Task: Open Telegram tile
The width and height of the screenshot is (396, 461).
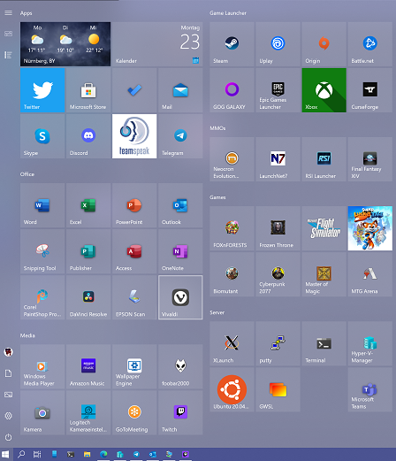Action: click(x=180, y=136)
